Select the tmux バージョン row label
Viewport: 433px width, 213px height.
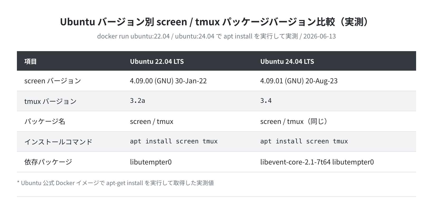50,101
